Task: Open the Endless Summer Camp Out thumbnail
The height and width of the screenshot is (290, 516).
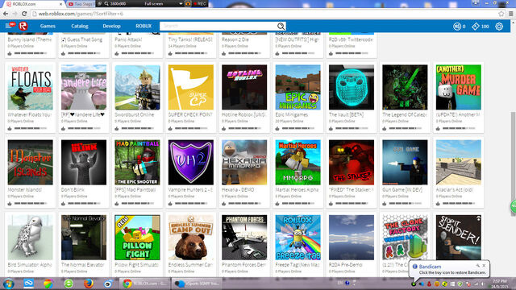Action: pyautogui.click(x=191, y=238)
